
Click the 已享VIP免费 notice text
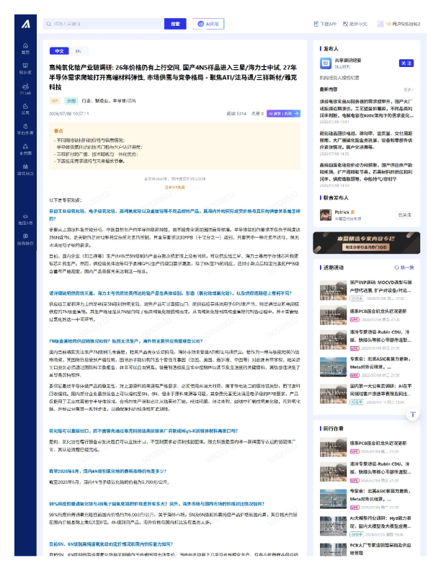click(174, 187)
